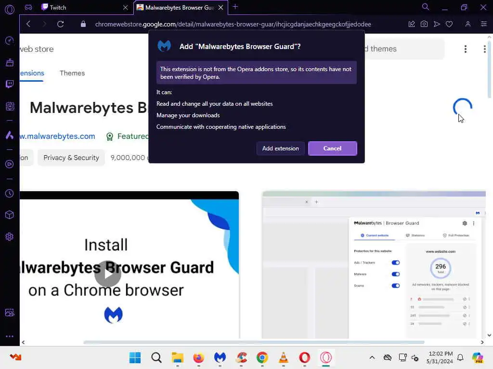Screen dimensions: 493x369
Task: Open Aria AI in sidebar
Action: click(10, 135)
